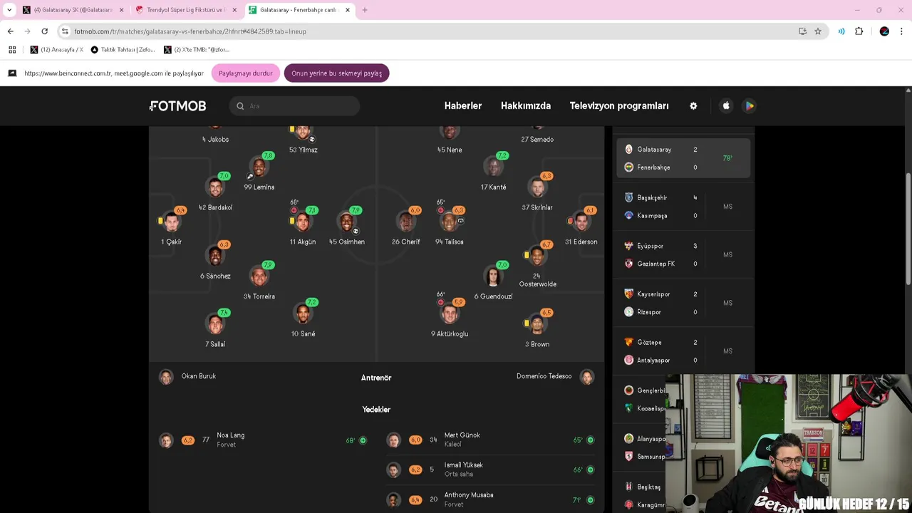Click the FotMob logo

(x=178, y=106)
